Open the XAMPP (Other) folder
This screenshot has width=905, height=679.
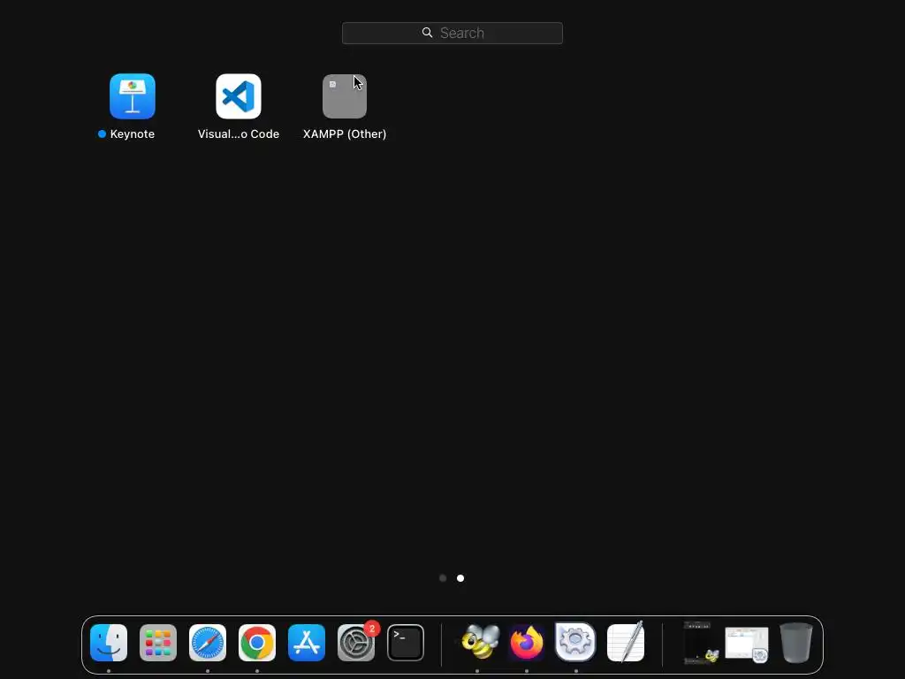345,95
